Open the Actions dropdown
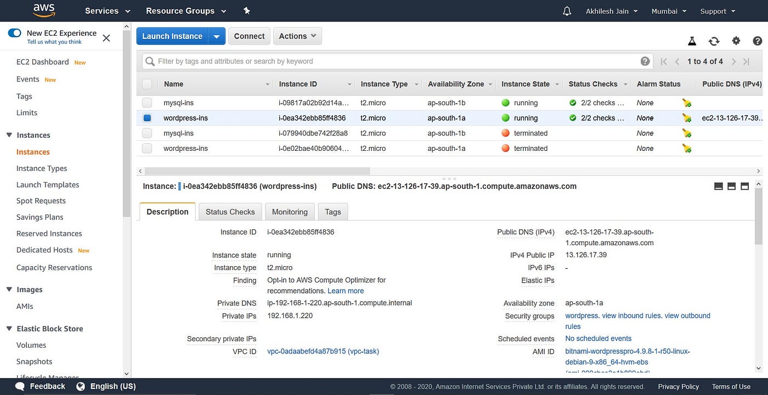 click(x=297, y=36)
